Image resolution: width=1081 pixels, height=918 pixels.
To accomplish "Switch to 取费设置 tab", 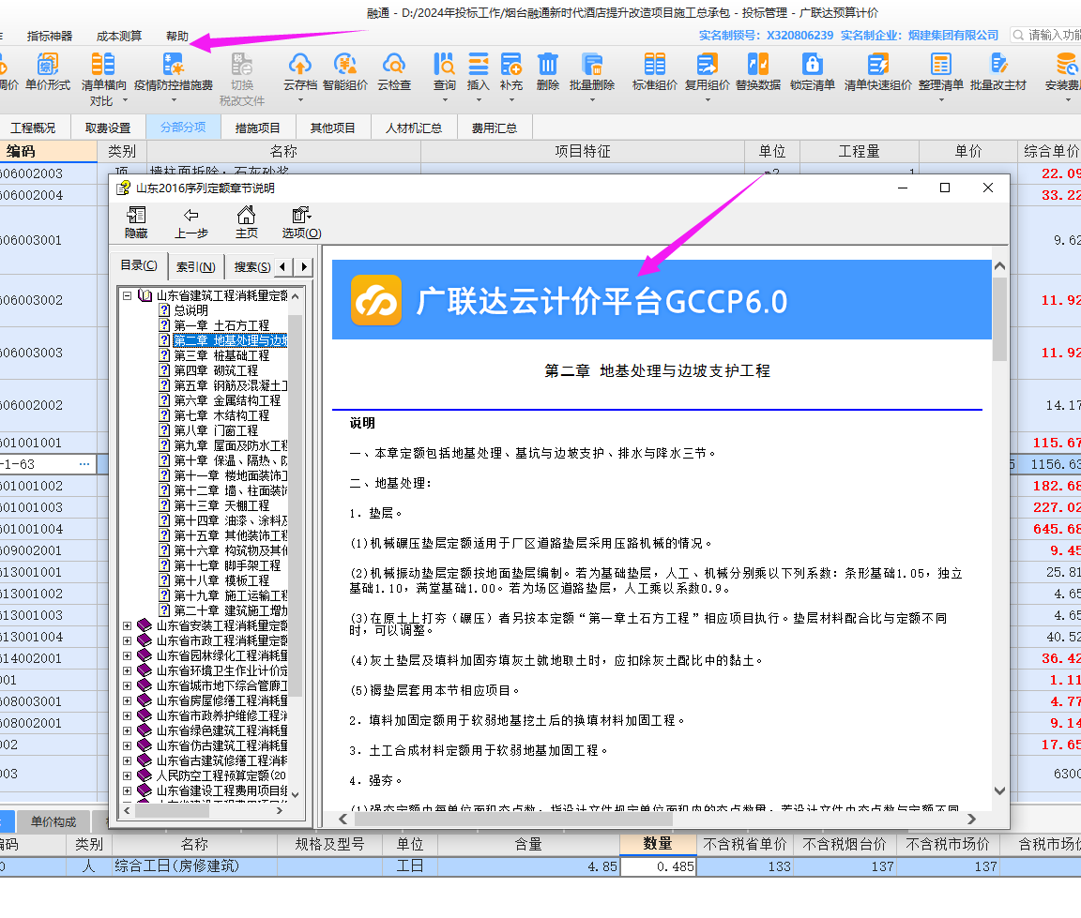I will 108,128.
